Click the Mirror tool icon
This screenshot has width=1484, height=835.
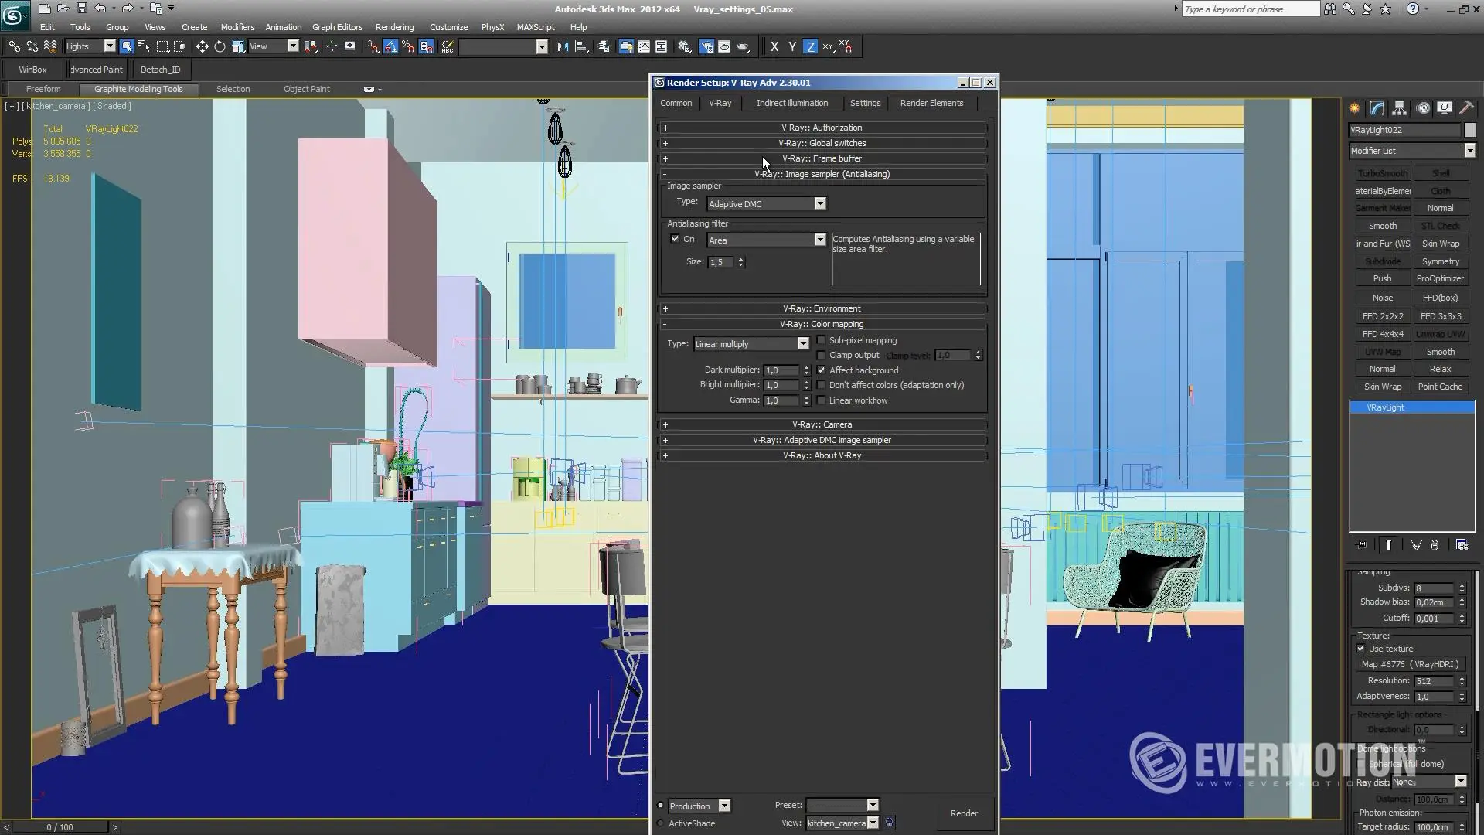563,46
